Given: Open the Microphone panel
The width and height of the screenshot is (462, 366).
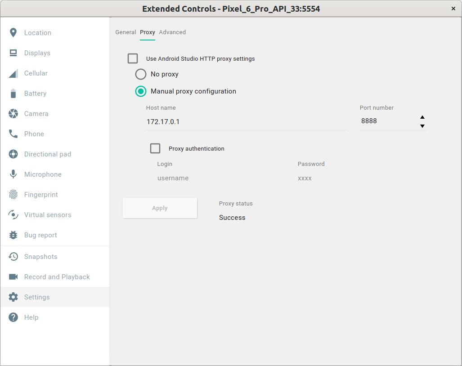Looking at the screenshot, I should pyautogui.click(x=42, y=174).
